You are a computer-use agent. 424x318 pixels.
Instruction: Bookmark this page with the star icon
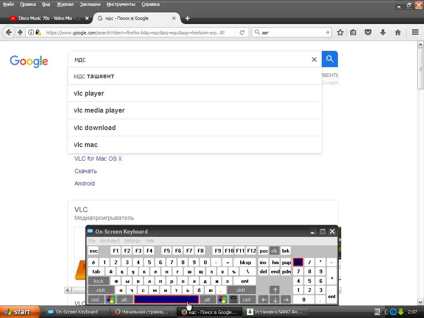tap(340, 32)
